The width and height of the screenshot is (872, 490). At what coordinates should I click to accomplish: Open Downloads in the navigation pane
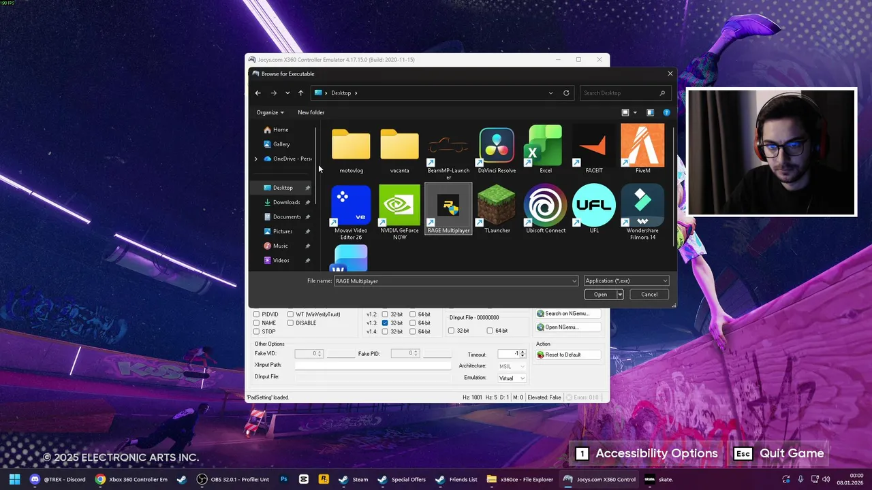[x=282, y=202]
